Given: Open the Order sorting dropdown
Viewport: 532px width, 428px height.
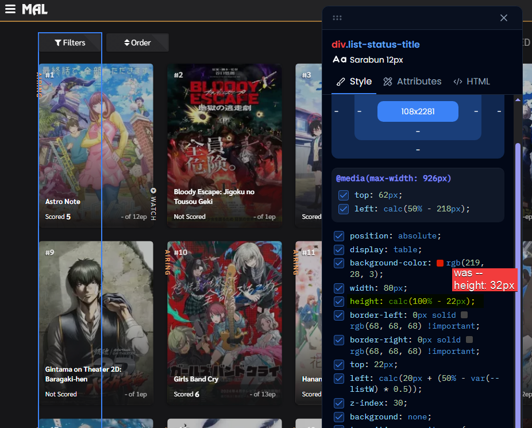Looking at the screenshot, I should 137,43.
